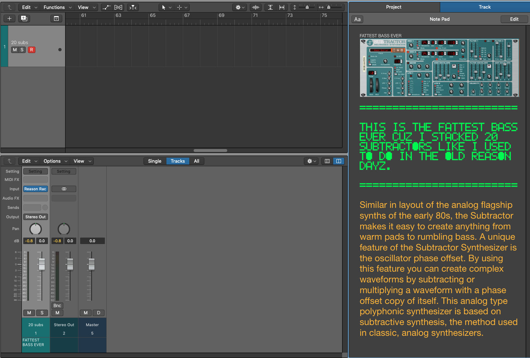Viewport: 530px width, 358px height.
Task: Select the marquee command-click tool
Action: [182, 7]
